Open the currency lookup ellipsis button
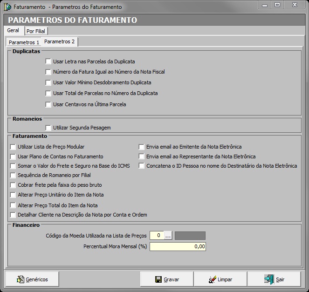This screenshot has width=309, height=292. (x=168, y=236)
